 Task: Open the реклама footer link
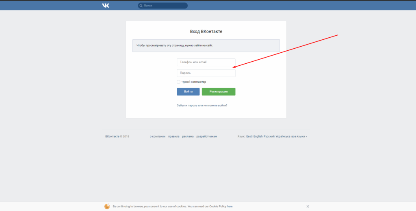(188, 136)
